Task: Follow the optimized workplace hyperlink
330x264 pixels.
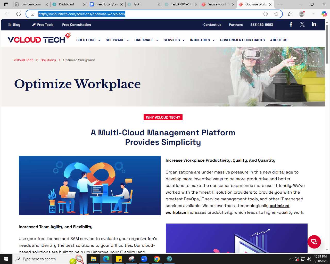Action: coord(279,206)
